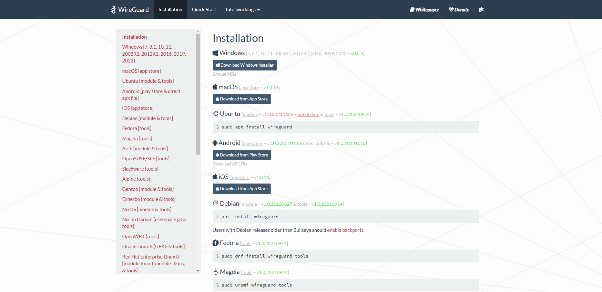This screenshot has height=292, width=602.
Task: Open Debian tools link
Action: [302, 204]
